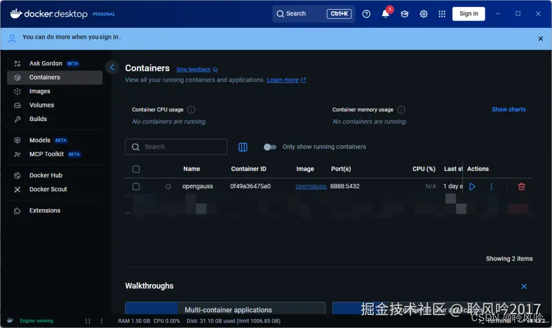Open the Learn more link
Image resolution: width=552 pixels, height=328 pixels.
[283, 80]
